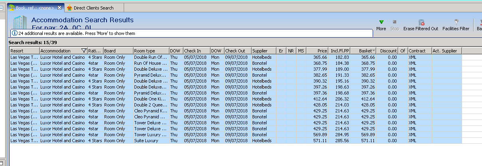The width and height of the screenshot is (482, 166).
Task: Switch to Direct Clients Search tab
Action: click(x=94, y=8)
